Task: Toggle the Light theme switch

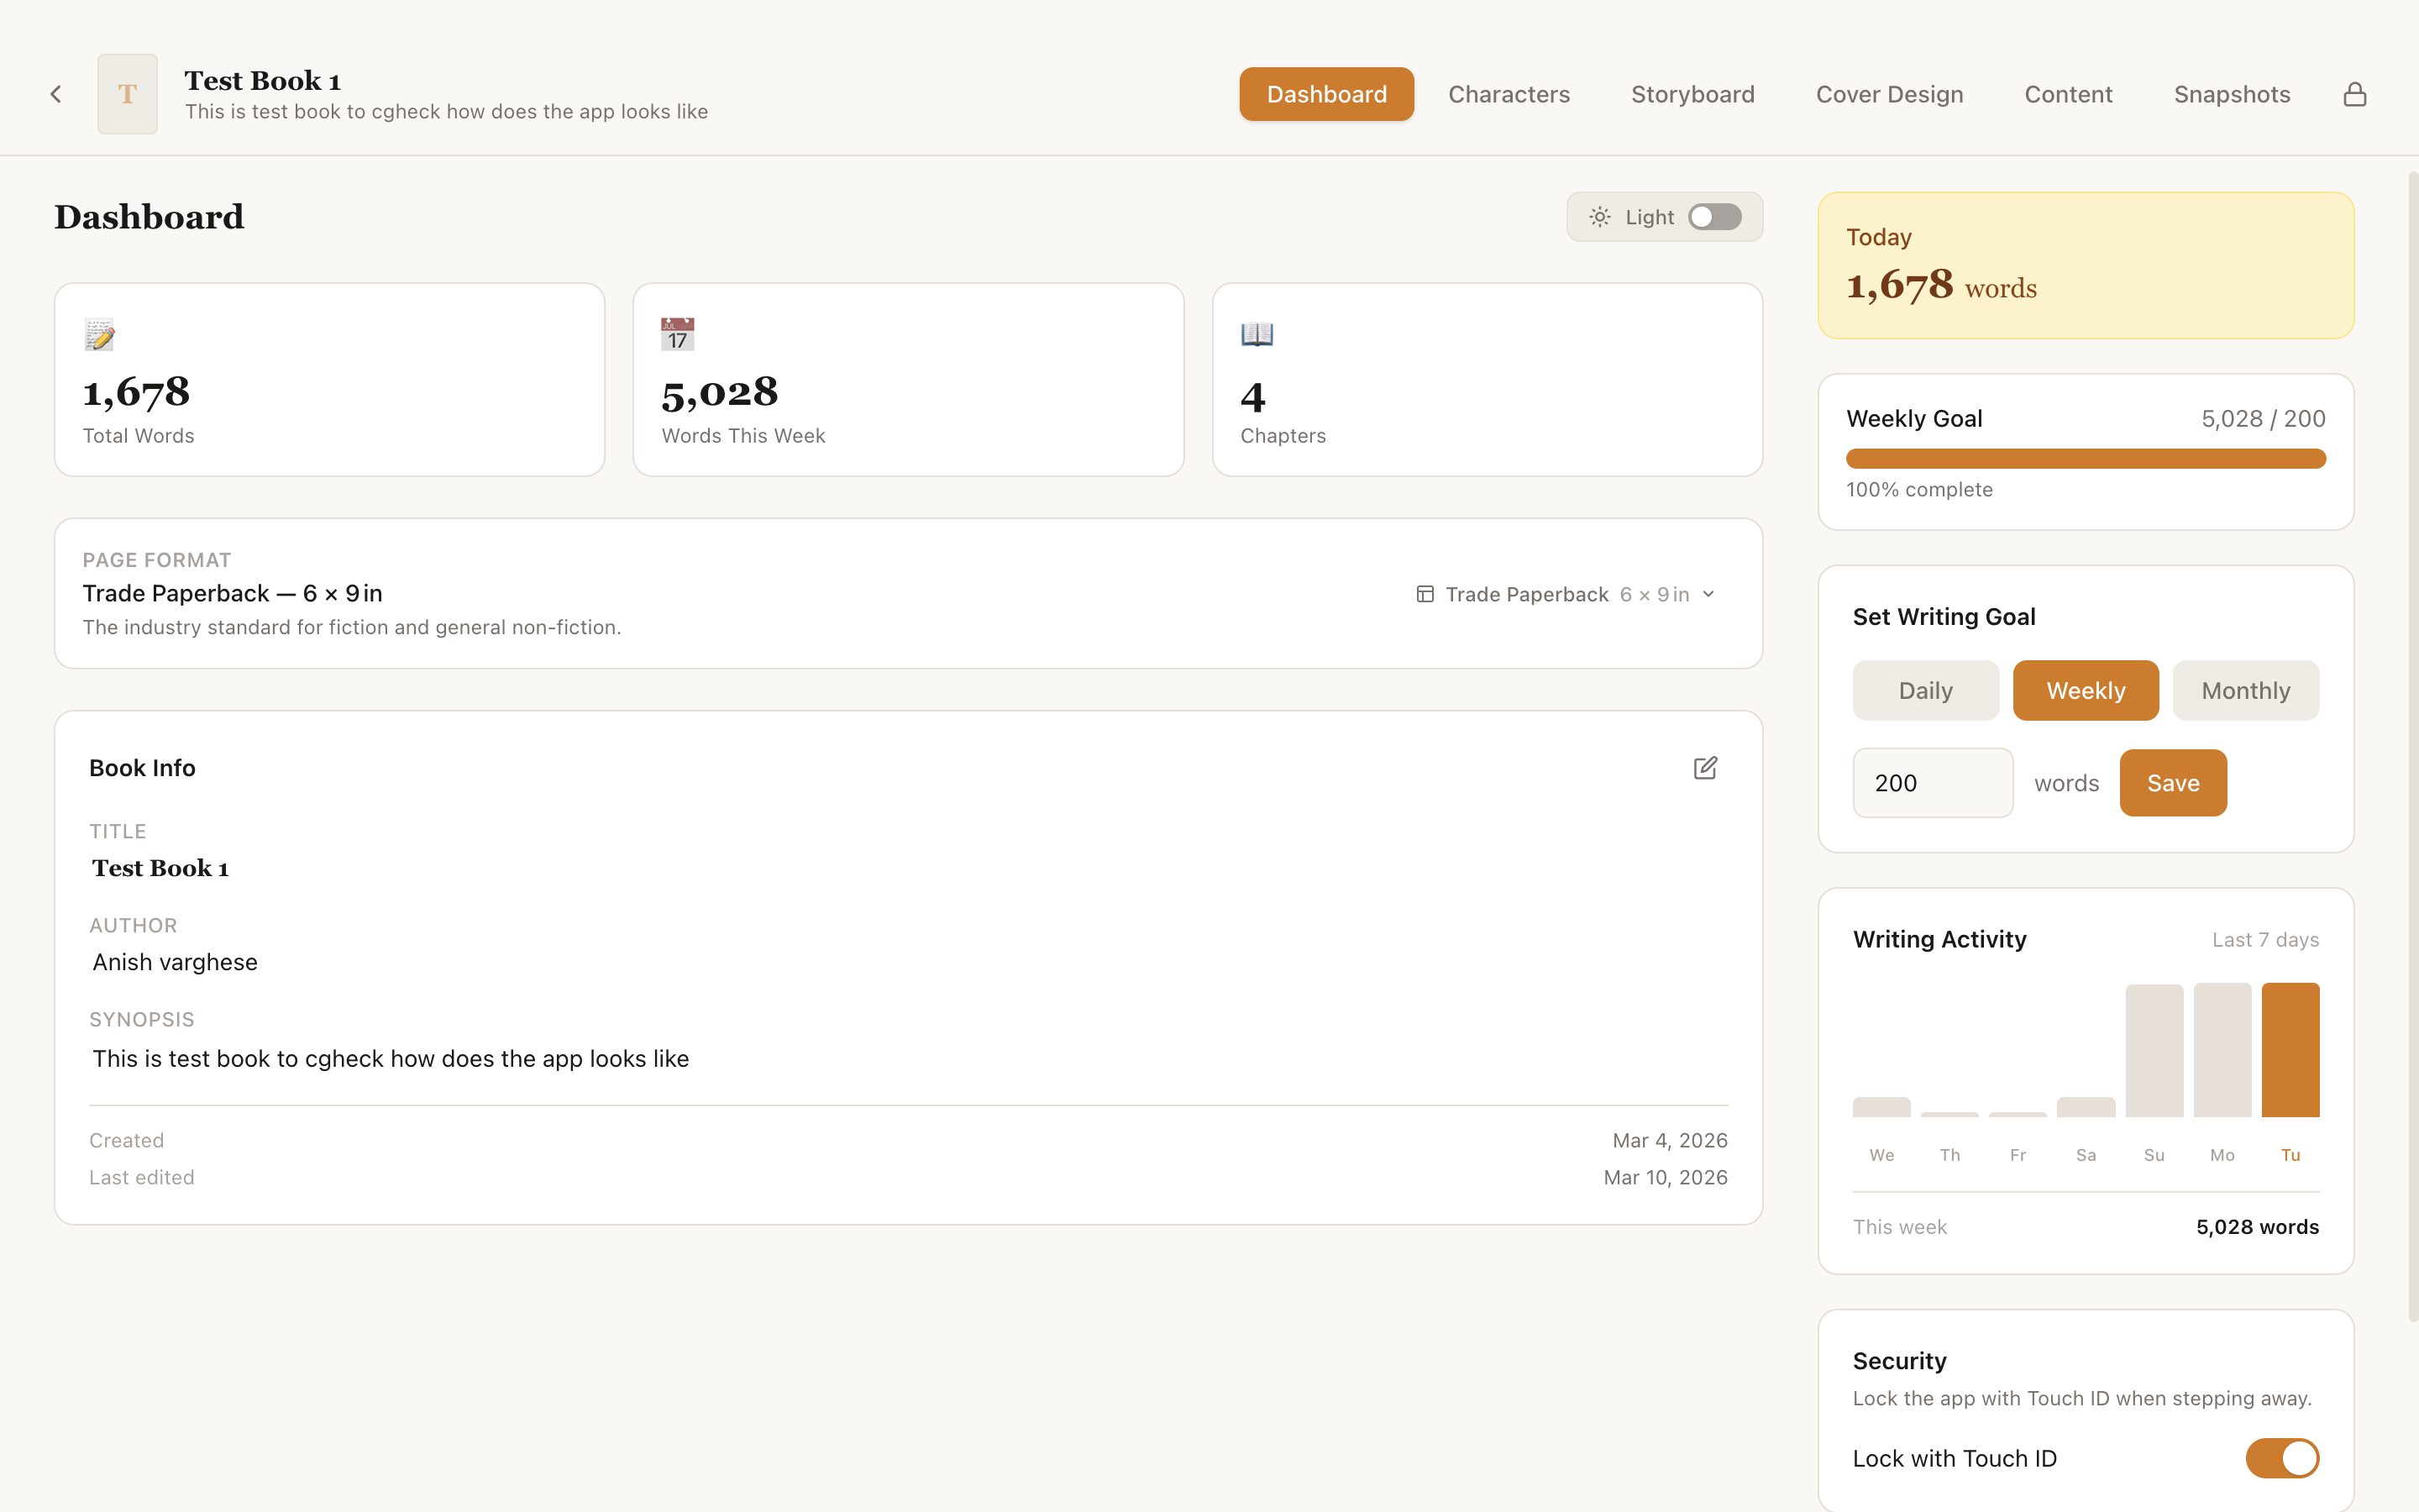Action: pyautogui.click(x=1714, y=216)
